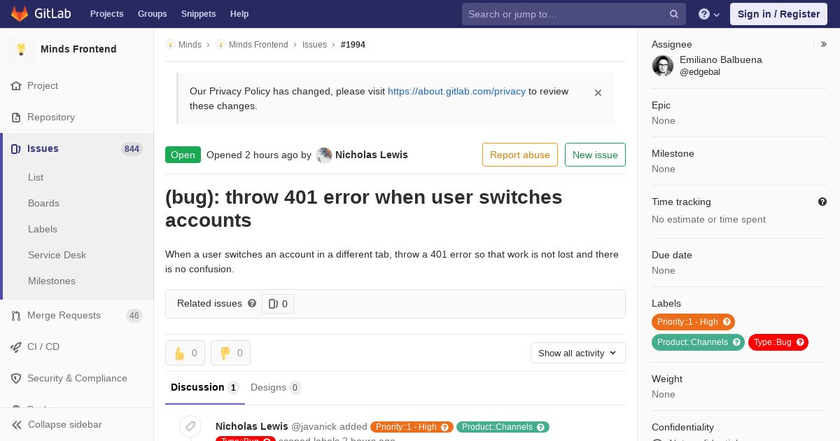Open Service Desk in sidebar
The image size is (840, 441).
tap(57, 255)
